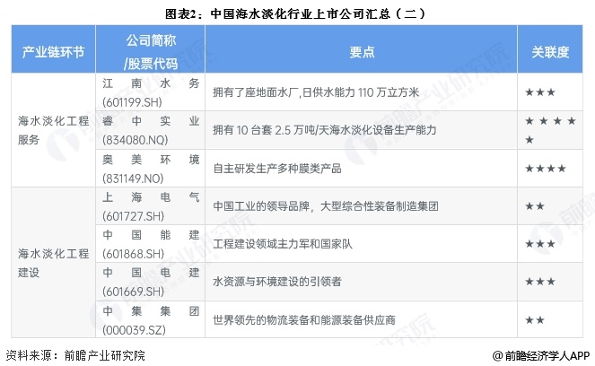Select the text 拥有10台套2.5万吨/天海水淡化设备生产能力
This screenshot has width=595, height=366.
325,130
